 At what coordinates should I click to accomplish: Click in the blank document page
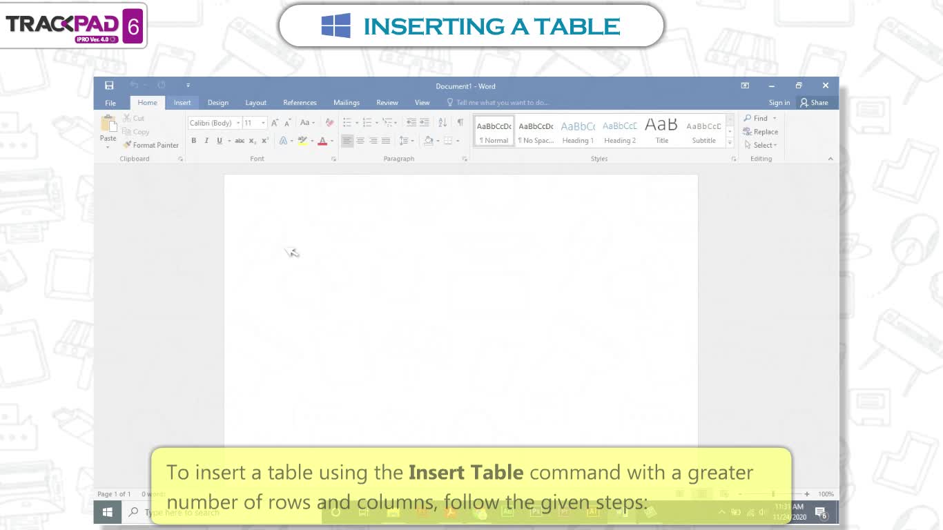[x=461, y=311]
